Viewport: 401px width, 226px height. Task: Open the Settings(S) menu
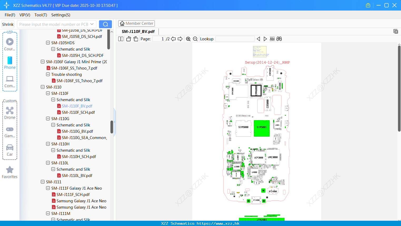(61, 15)
